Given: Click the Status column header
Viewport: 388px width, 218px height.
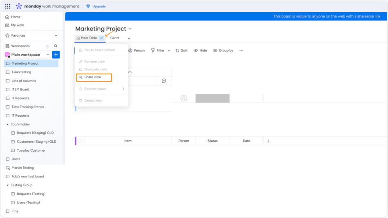Looking at the screenshot, I should 212,141.
